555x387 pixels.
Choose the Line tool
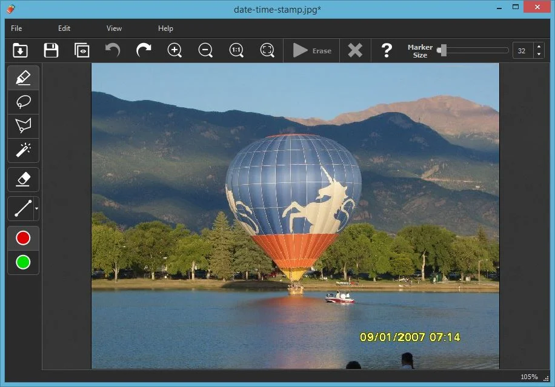pos(22,209)
